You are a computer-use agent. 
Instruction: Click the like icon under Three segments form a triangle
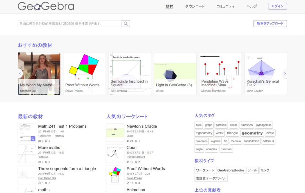pos(40,183)
